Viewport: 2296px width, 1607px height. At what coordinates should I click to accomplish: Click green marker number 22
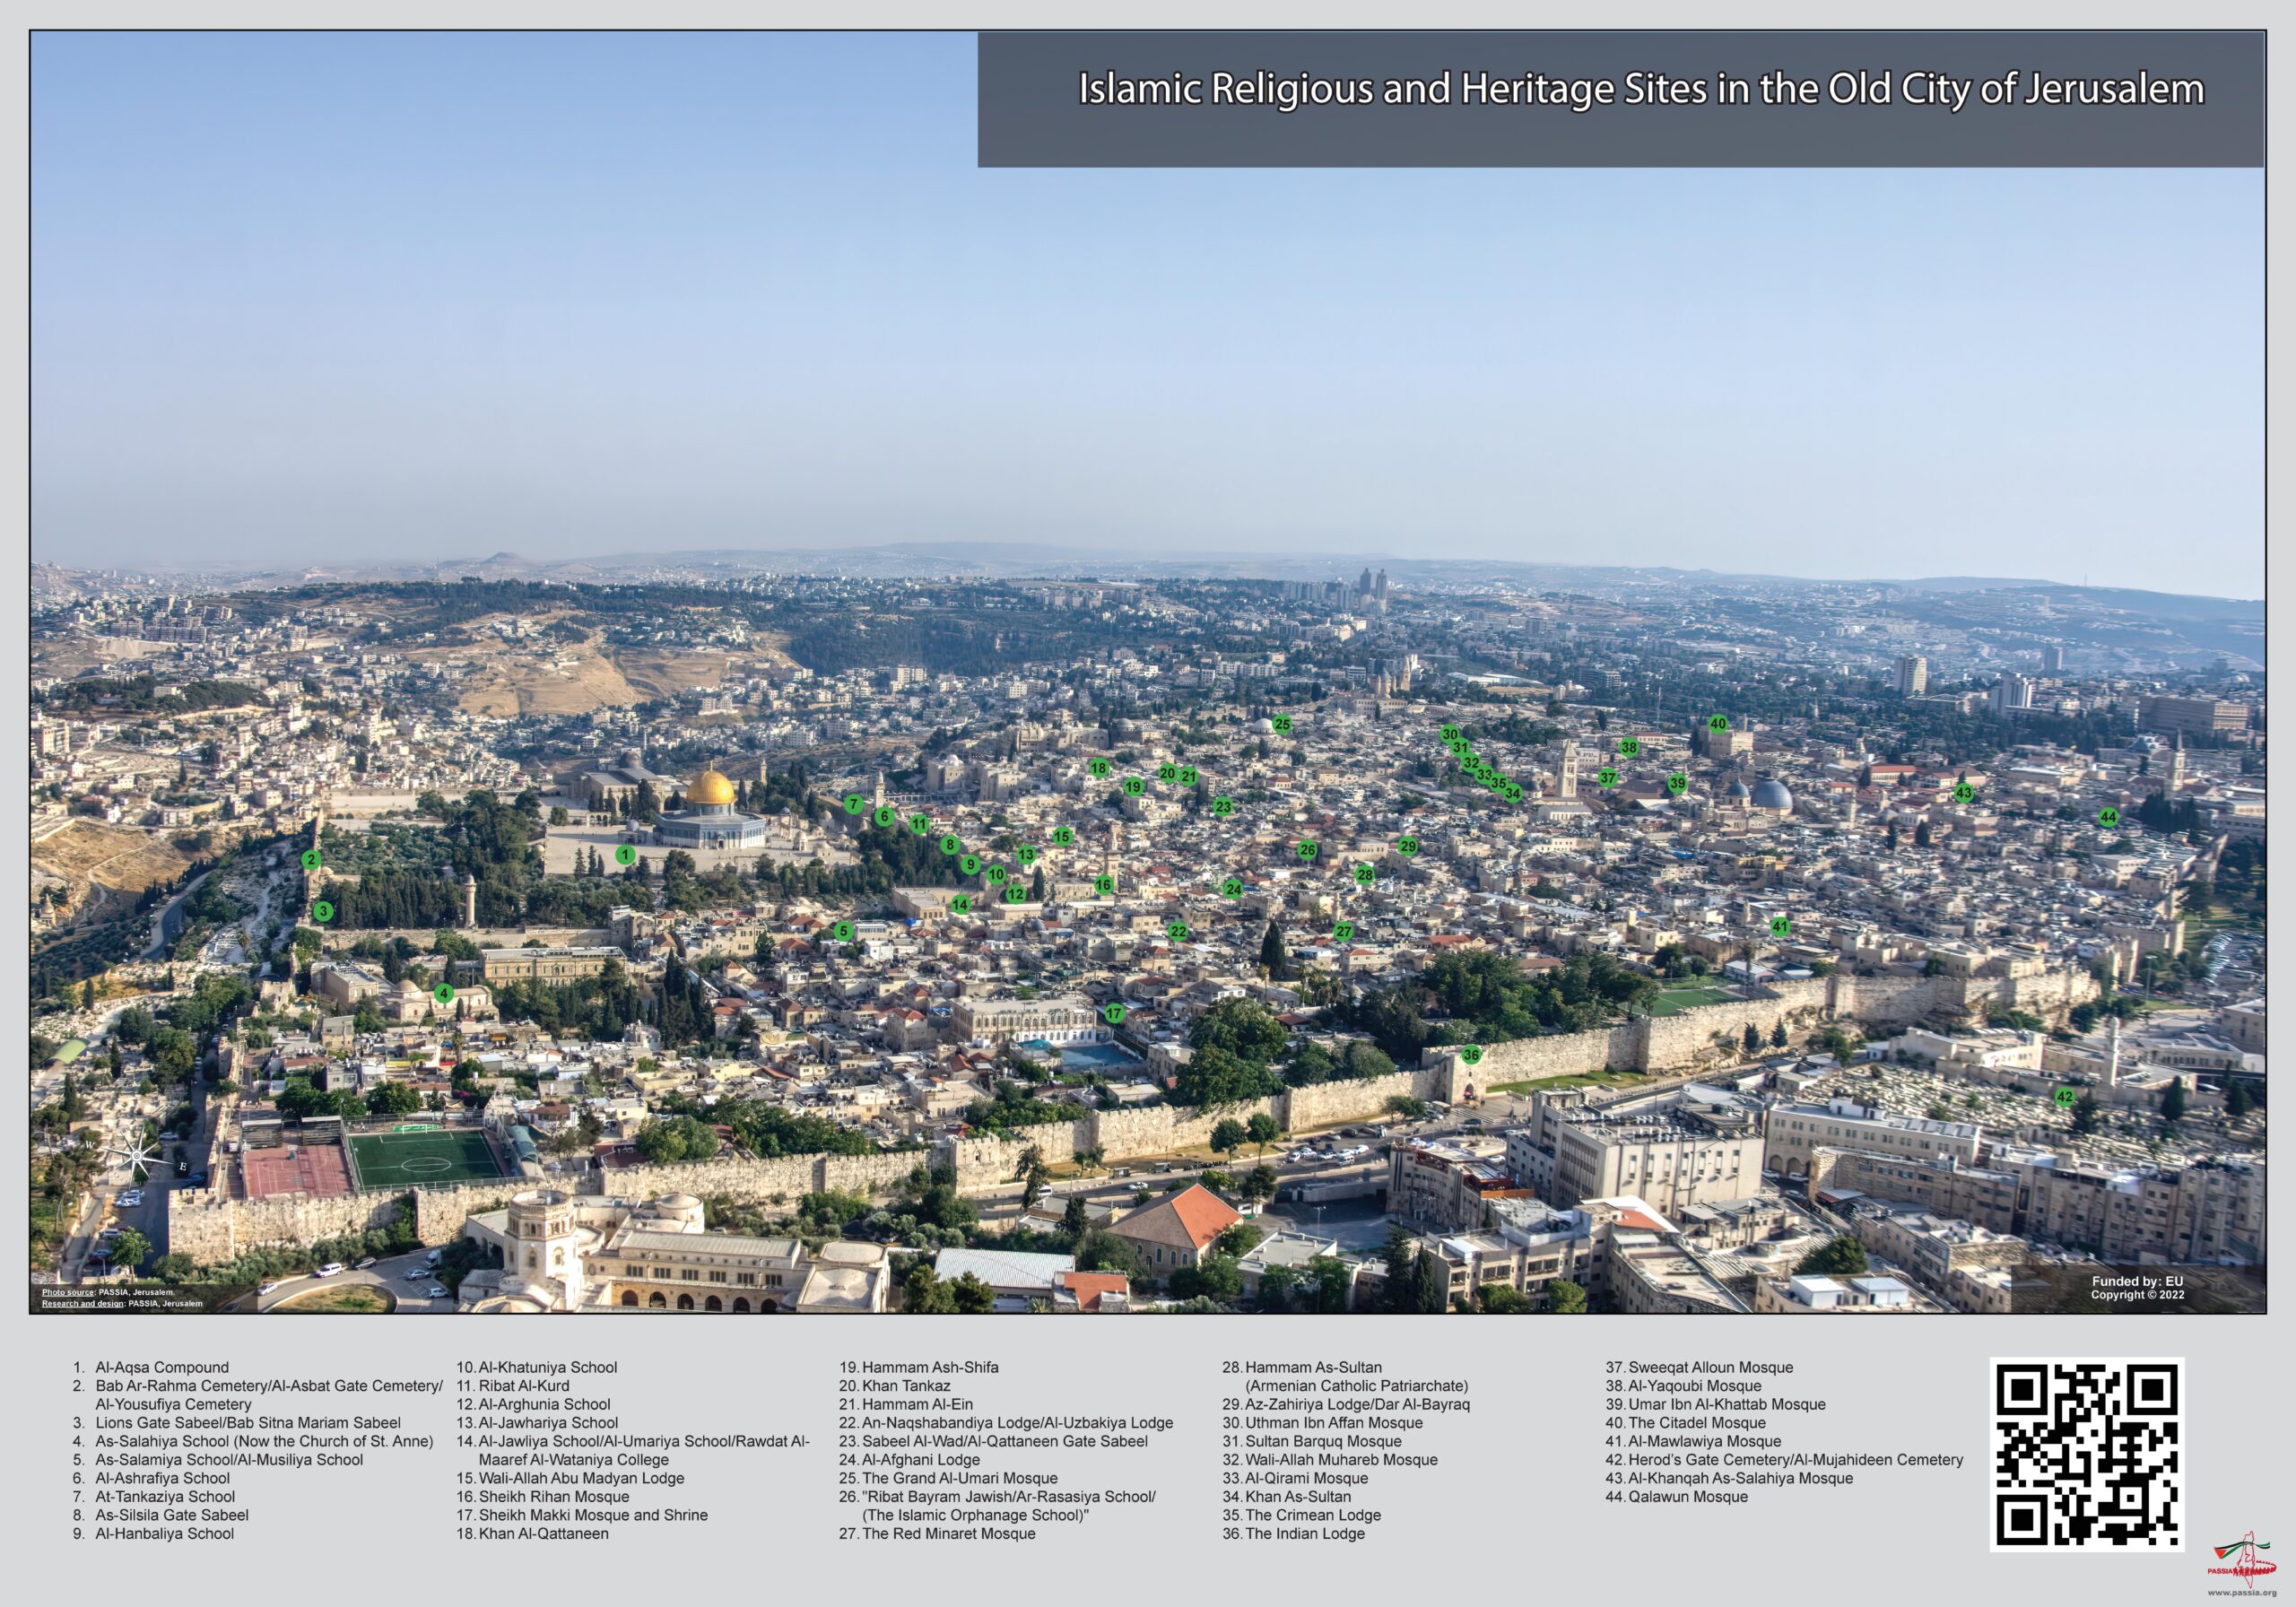[x=1178, y=931]
